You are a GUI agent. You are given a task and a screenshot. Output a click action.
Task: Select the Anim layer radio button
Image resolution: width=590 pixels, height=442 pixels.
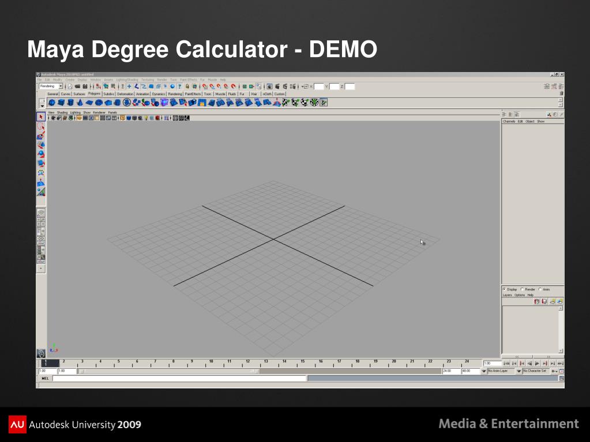[x=540, y=289]
